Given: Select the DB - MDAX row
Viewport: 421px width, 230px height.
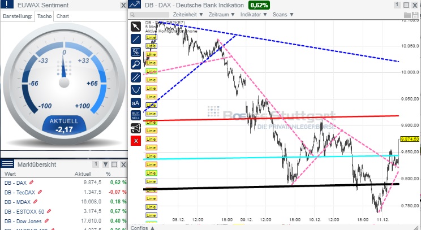Looking at the screenshot, I should pos(64,202).
